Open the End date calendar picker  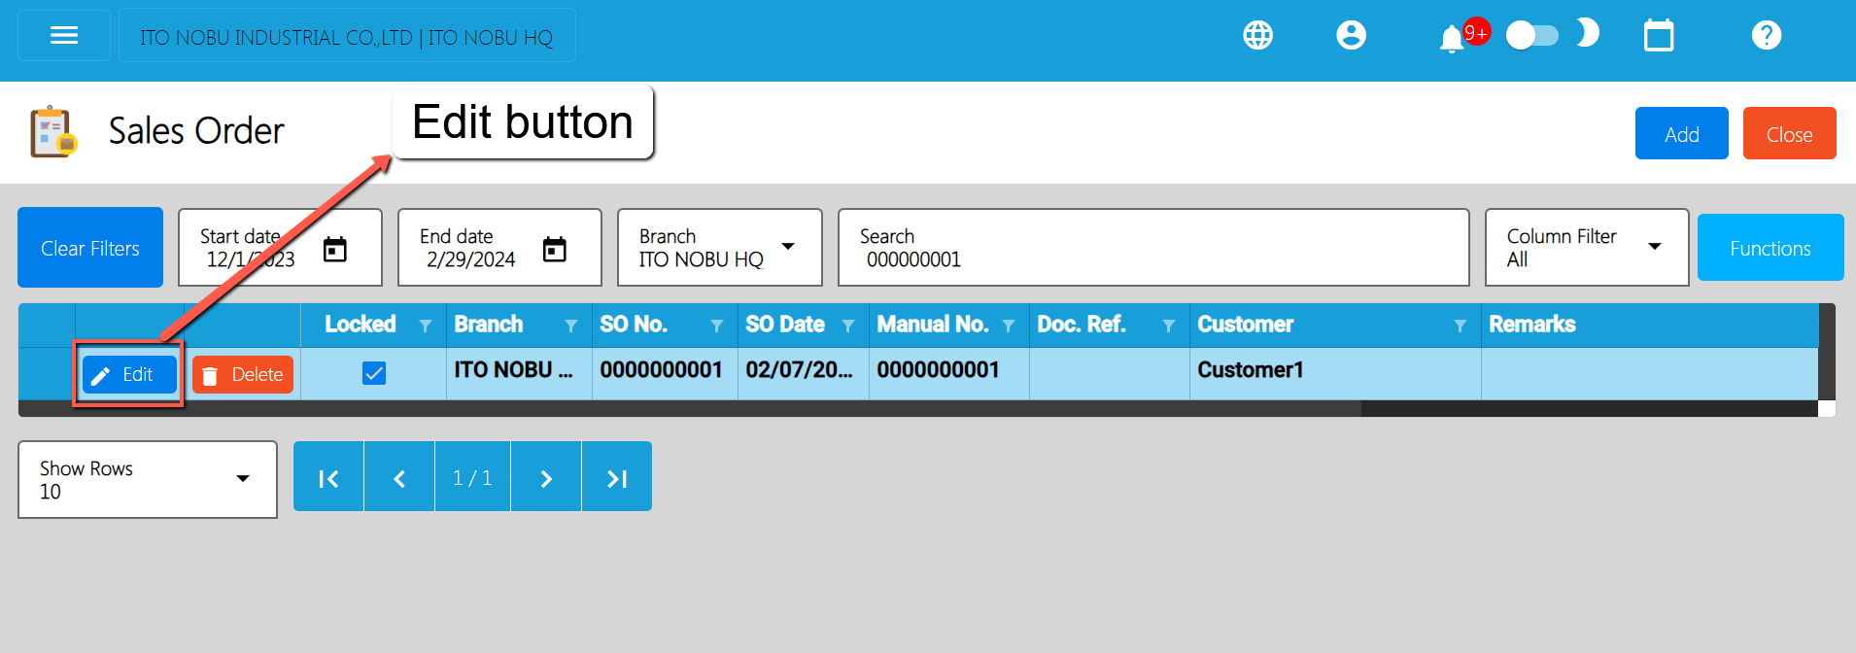coord(554,250)
